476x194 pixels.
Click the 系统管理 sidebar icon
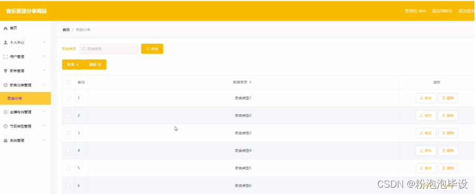point(5,141)
